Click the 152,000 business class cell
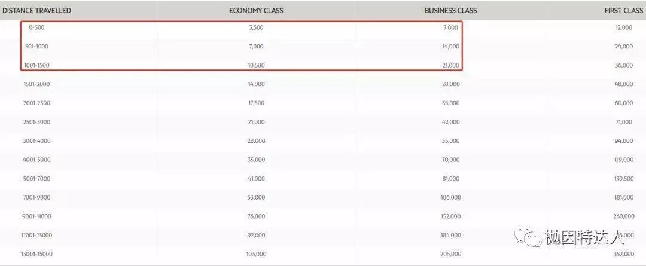 451,216
